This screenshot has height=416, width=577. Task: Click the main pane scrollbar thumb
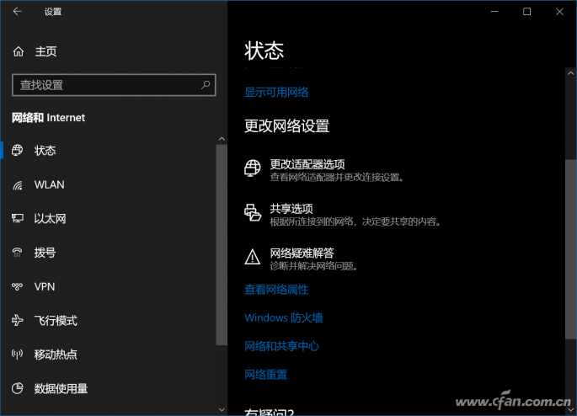click(x=571, y=249)
